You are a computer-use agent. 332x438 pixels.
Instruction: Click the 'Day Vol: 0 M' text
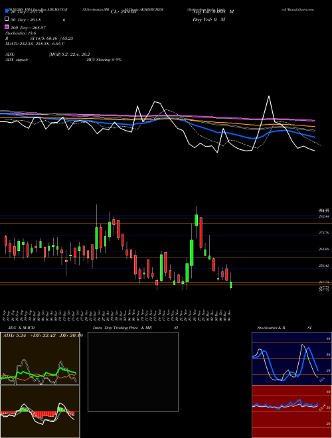click(x=208, y=19)
